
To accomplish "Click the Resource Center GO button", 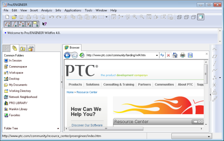I will [198, 122].
